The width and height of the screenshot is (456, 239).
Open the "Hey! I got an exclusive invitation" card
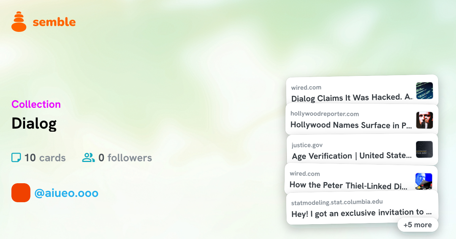coord(362,207)
